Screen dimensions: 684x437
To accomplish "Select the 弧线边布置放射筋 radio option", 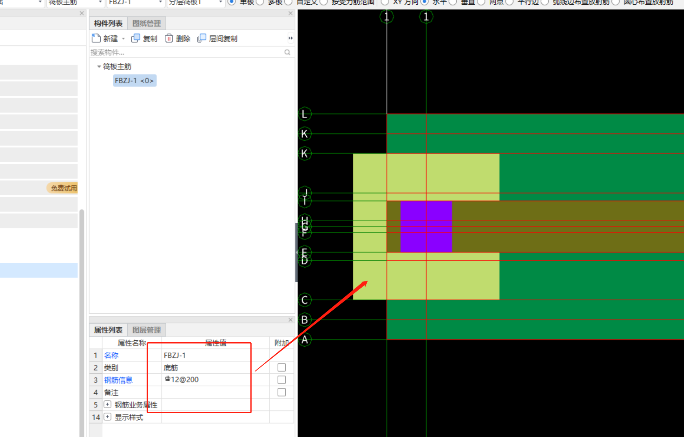I will [544, 2].
